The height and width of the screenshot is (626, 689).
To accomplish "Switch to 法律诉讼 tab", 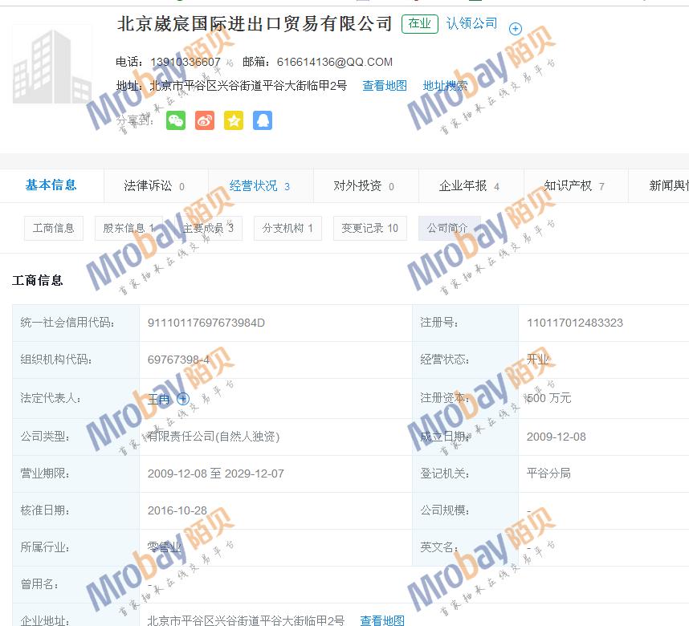I will 154,186.
